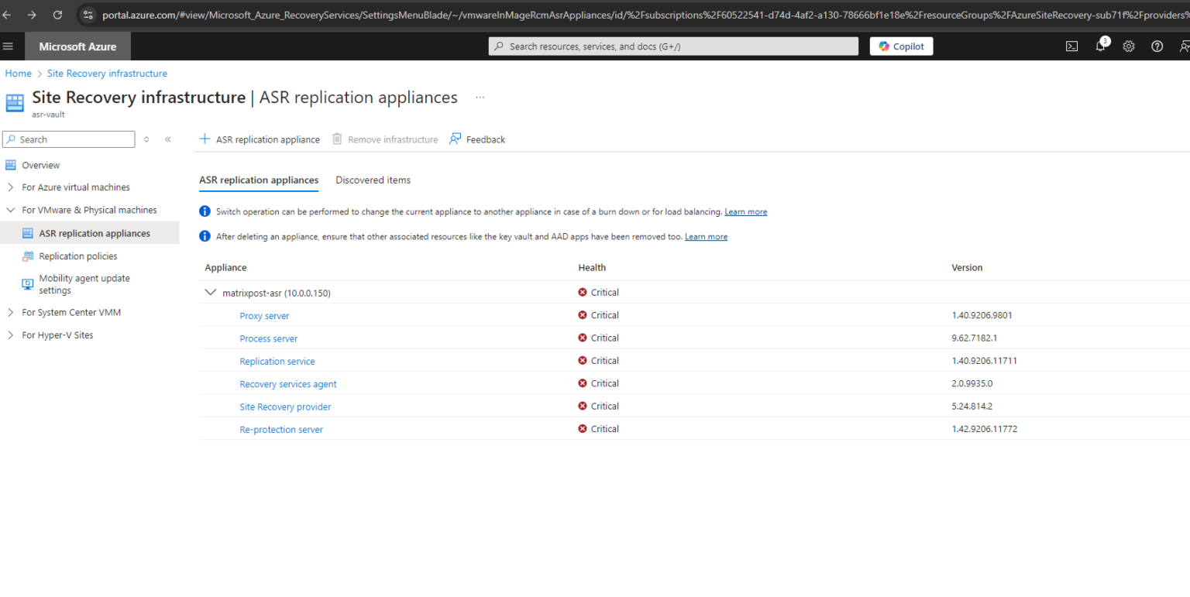Click the sidebar Search box
The width and height of the screenshot is (1190, 597).
[69, 139]
